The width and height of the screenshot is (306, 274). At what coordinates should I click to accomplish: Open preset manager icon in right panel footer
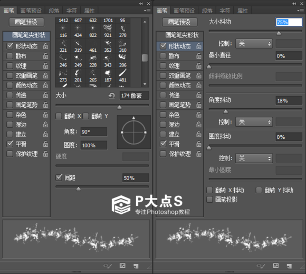point(275,266)
